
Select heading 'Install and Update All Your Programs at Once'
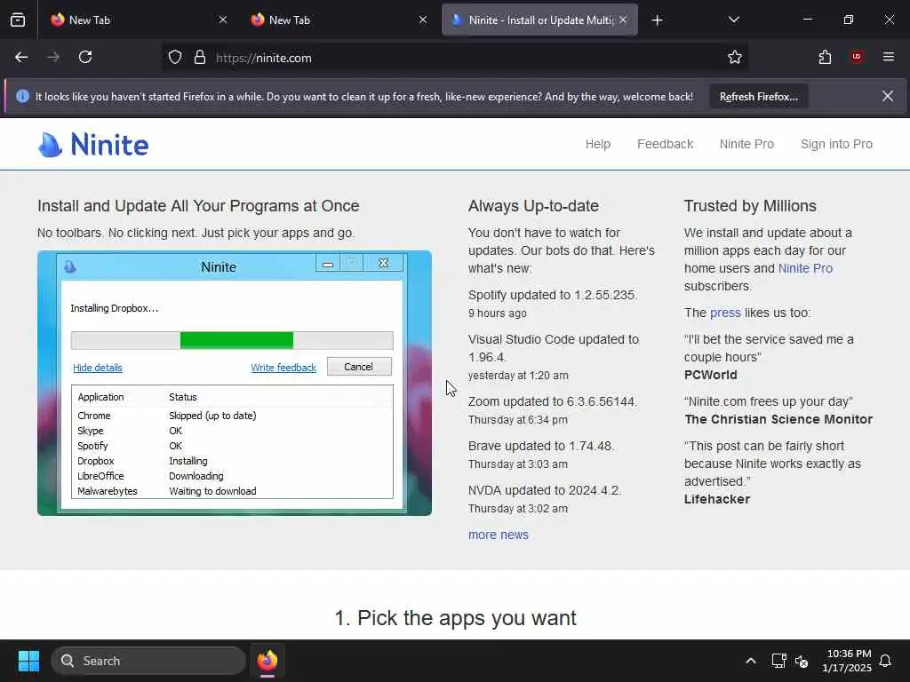(198, 206)
